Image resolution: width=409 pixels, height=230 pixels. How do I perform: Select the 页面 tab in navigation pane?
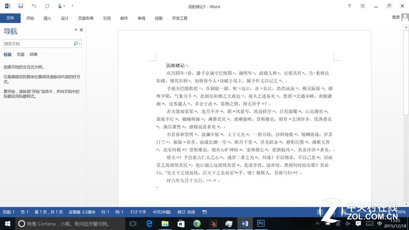pos(20,54)
